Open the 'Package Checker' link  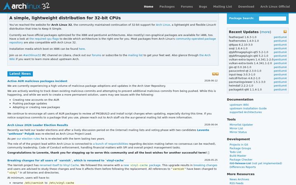pos(241,160)
